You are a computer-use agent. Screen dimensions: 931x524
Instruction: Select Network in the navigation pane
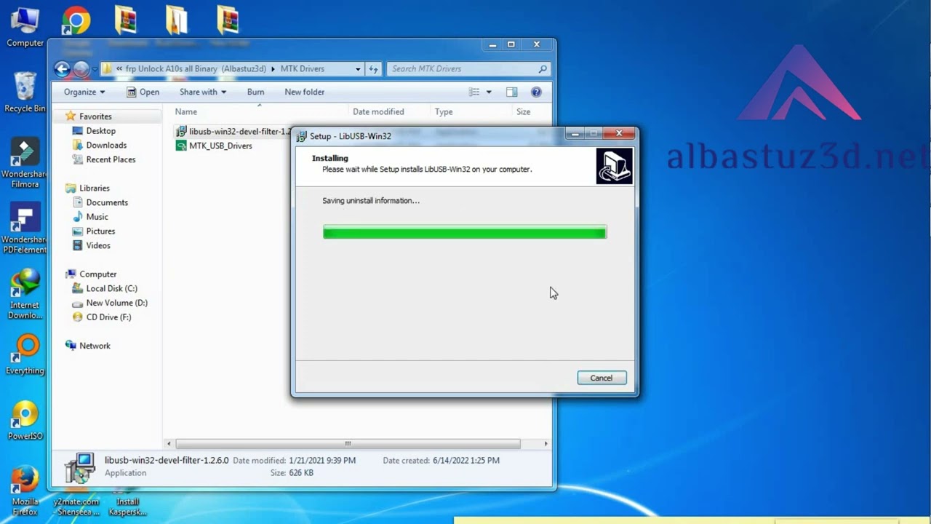[x=95, y=346]
